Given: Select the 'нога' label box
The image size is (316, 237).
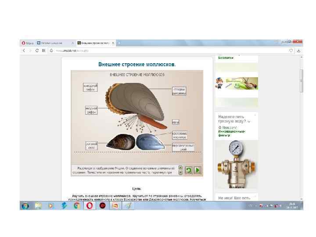Looking at the screenshot, I should tap(176, 122).
